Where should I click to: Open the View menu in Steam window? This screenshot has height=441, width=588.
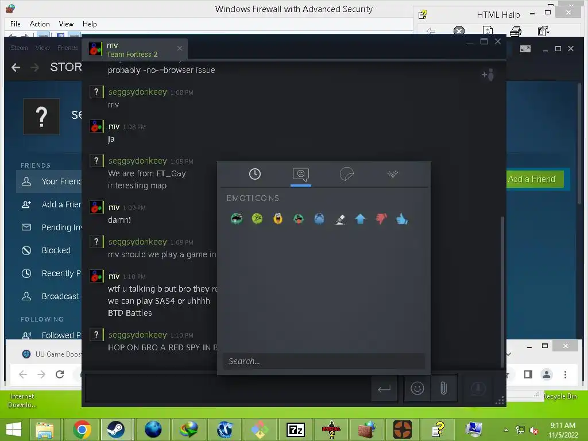pos(42,48)
